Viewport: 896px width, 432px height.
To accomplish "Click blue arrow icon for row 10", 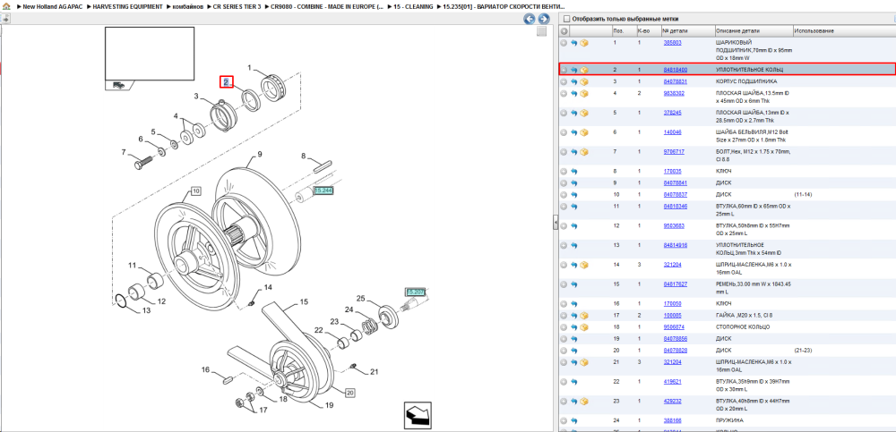I will click(573, 195).
